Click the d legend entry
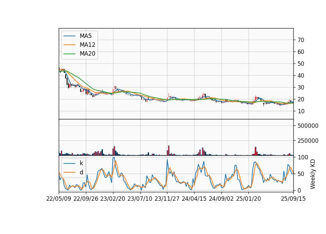Viewport: 326px width, 234px height. pyautogui.click(x=81, y=172)
